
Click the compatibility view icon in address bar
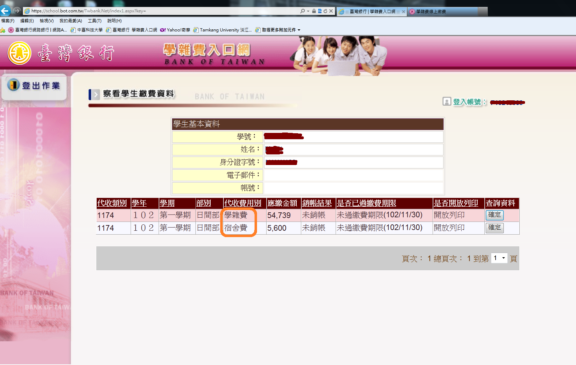320,11
